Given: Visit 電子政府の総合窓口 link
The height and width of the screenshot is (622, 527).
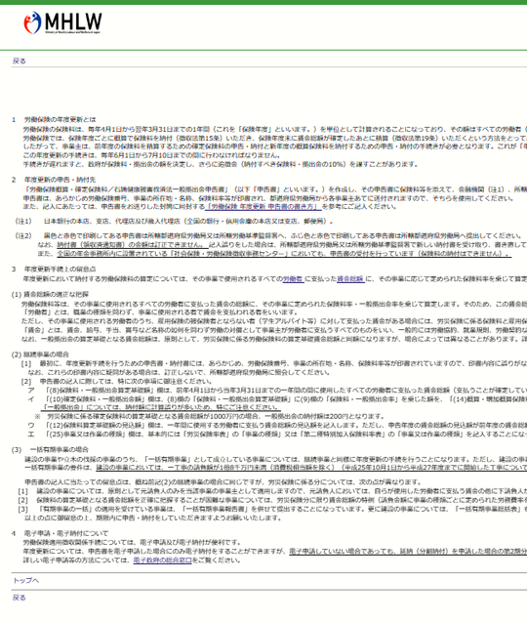Looking at the screenshot, I should click(163, 560).
